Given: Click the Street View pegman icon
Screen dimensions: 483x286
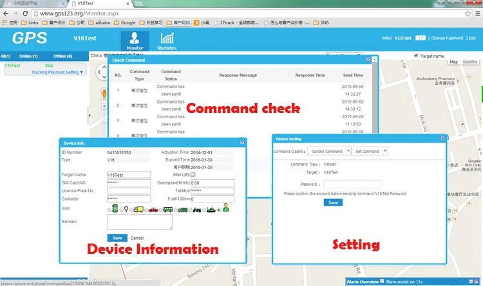Looking at the screenshot, I should (104, 93).
